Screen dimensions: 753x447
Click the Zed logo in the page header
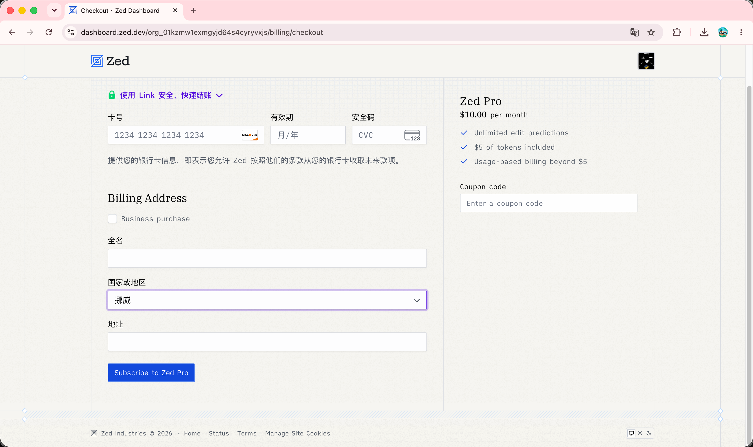[x=110, y=61]
